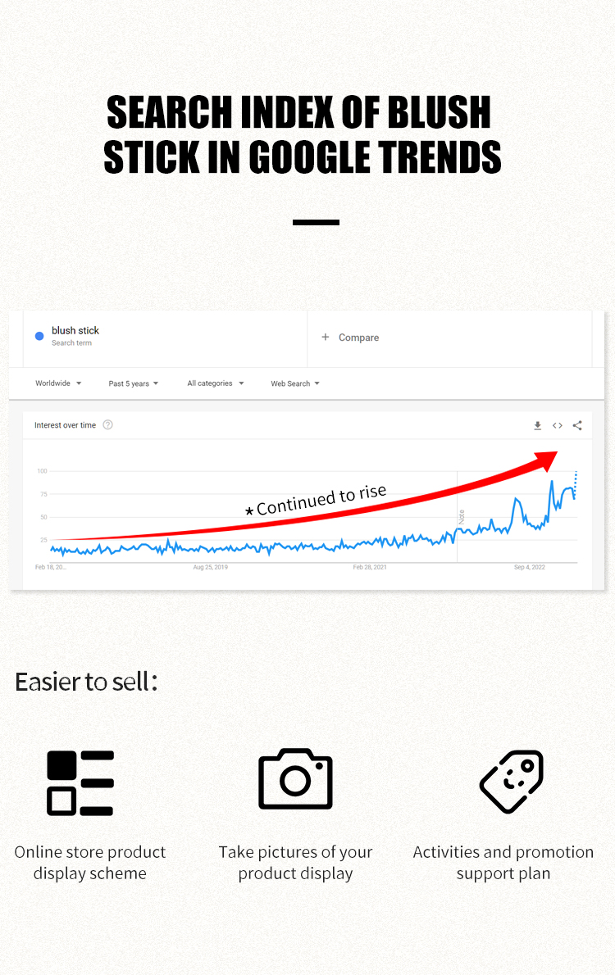Open the All categories dropdown
The image size is (615, 975).
(216, 383)
